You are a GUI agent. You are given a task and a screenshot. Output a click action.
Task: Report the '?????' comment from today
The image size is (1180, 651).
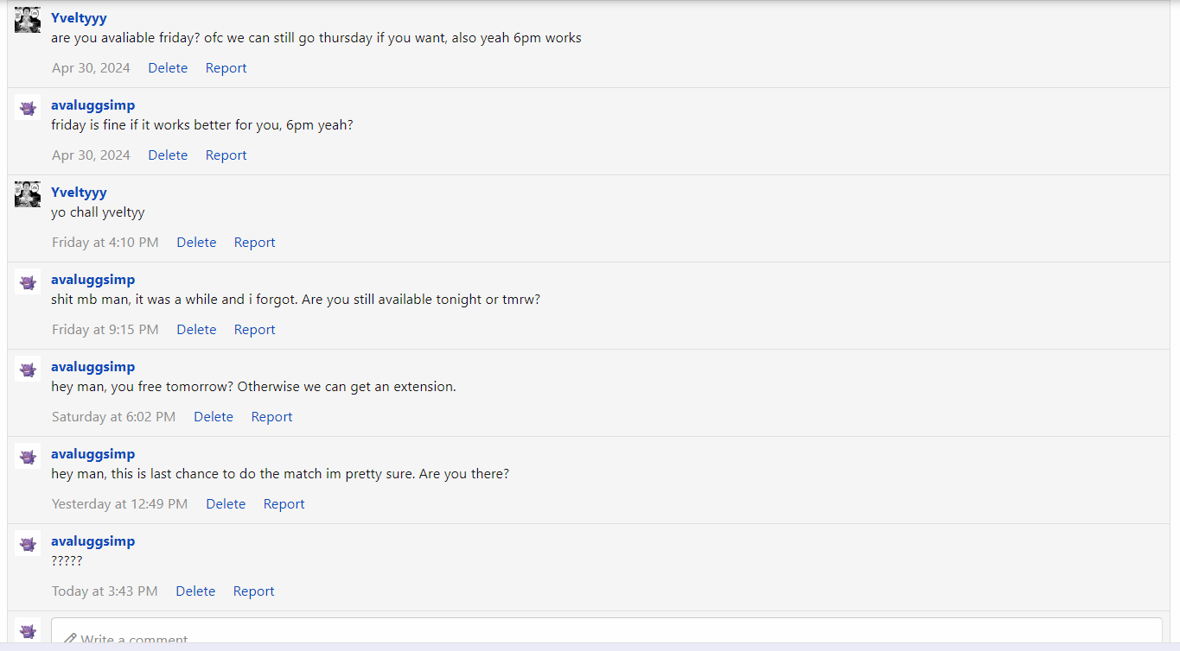pyautogui.click(x=253, y=591)
